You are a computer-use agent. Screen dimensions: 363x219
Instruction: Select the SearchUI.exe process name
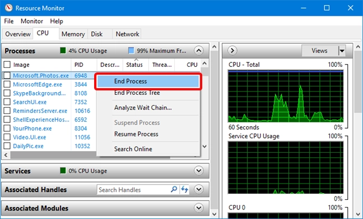click(x=30, y=102)
